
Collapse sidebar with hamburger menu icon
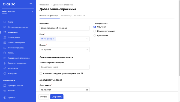(x=31, y=4)
